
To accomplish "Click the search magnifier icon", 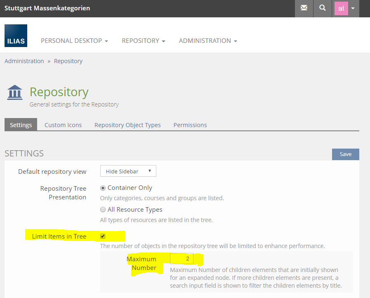I will tap(323, 8).
